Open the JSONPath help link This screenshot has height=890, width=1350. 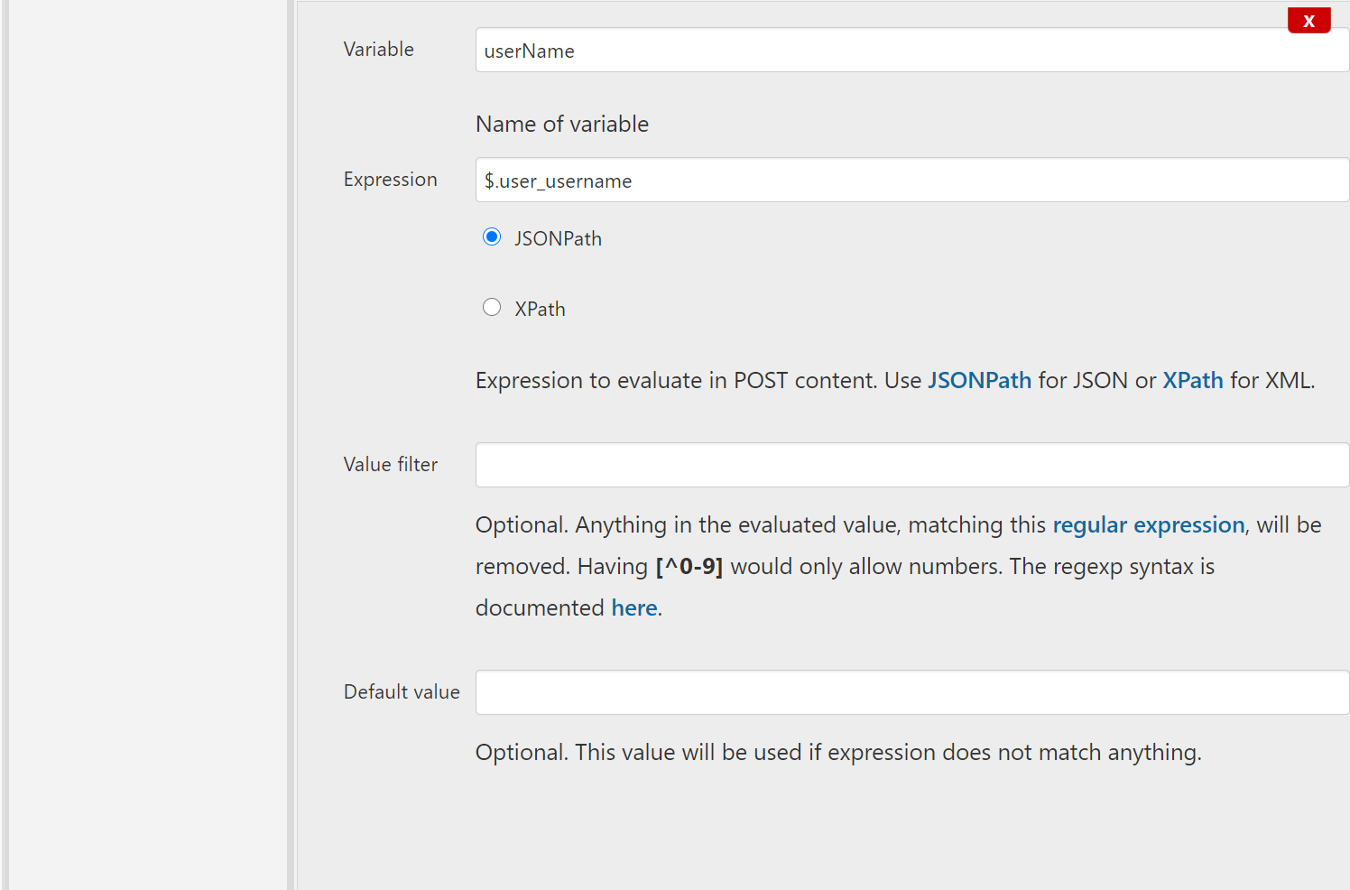pos(979,380)
